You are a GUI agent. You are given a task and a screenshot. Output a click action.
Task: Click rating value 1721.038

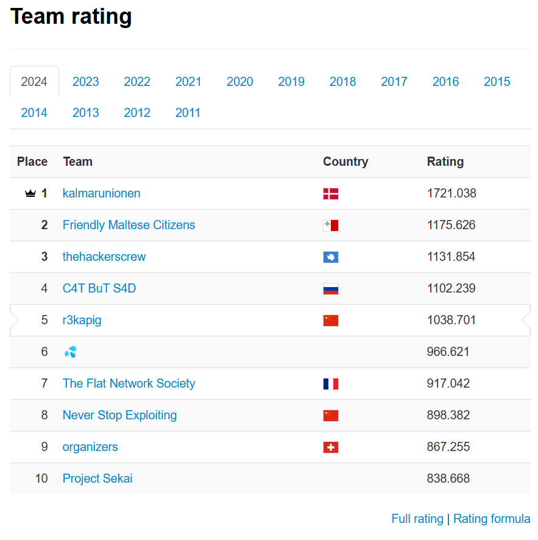point(451,194)
